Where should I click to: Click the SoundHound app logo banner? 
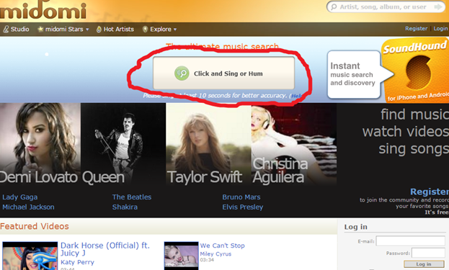(415, 71)
